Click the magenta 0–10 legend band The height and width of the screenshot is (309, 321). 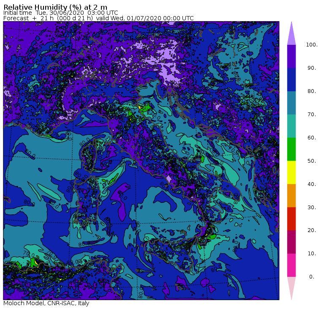click(291, 265)
